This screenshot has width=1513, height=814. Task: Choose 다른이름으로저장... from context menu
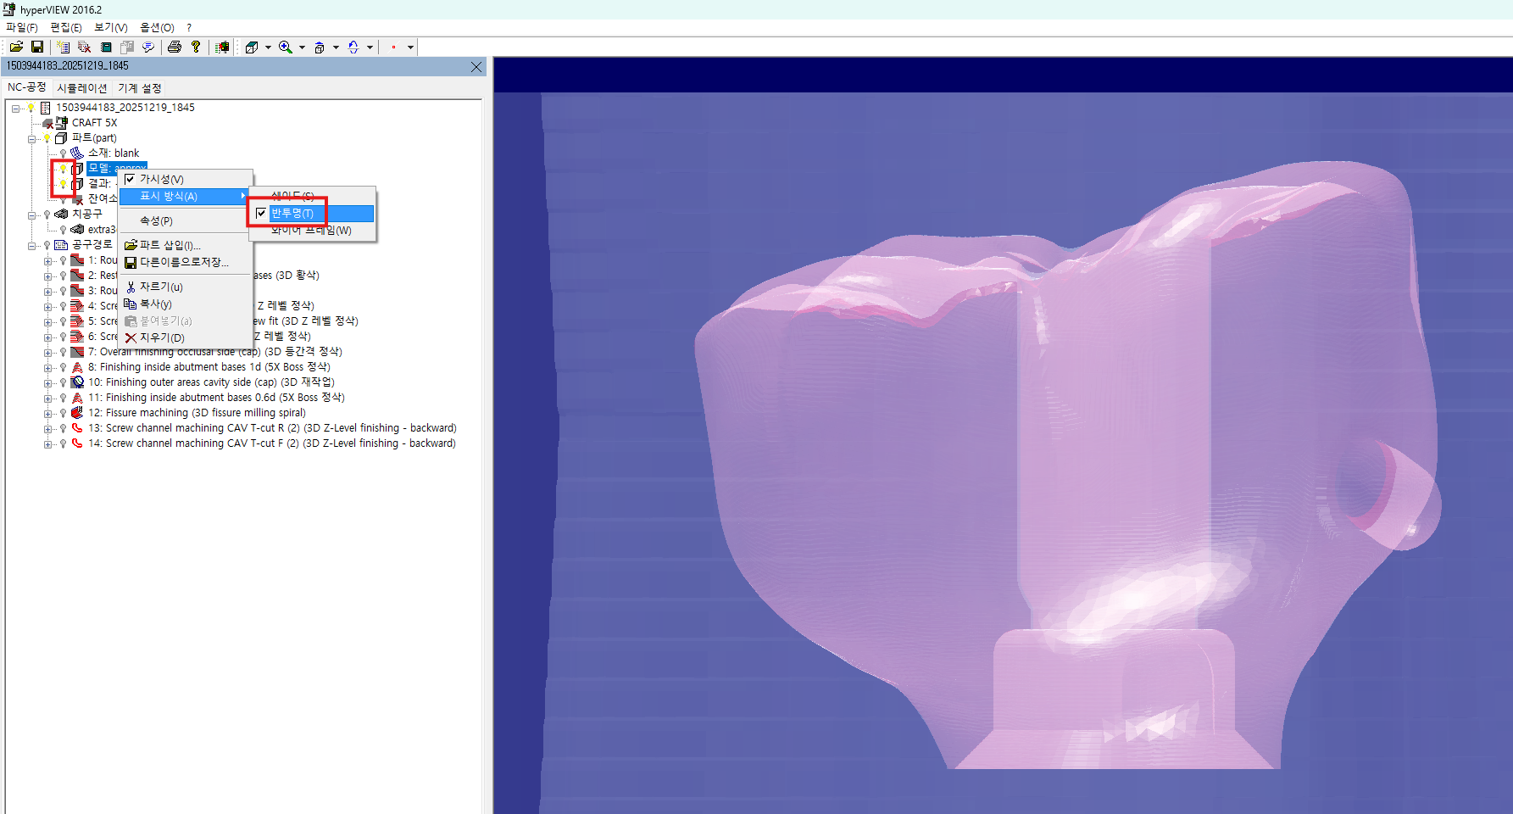(183, 262)
